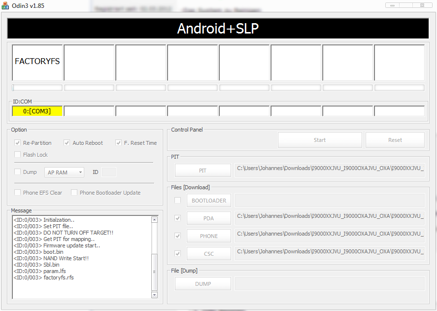The image size is (437, 311).
Task: Click the PDA file path field
Action: coord(330,218)
